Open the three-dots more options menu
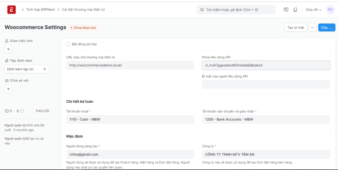This screenshot has width=338, height=170. [313, 28]
